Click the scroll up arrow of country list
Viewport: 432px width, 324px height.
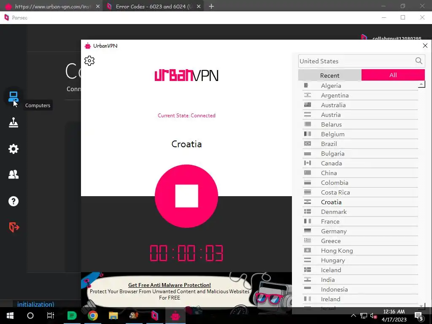(x=421, y=84)
